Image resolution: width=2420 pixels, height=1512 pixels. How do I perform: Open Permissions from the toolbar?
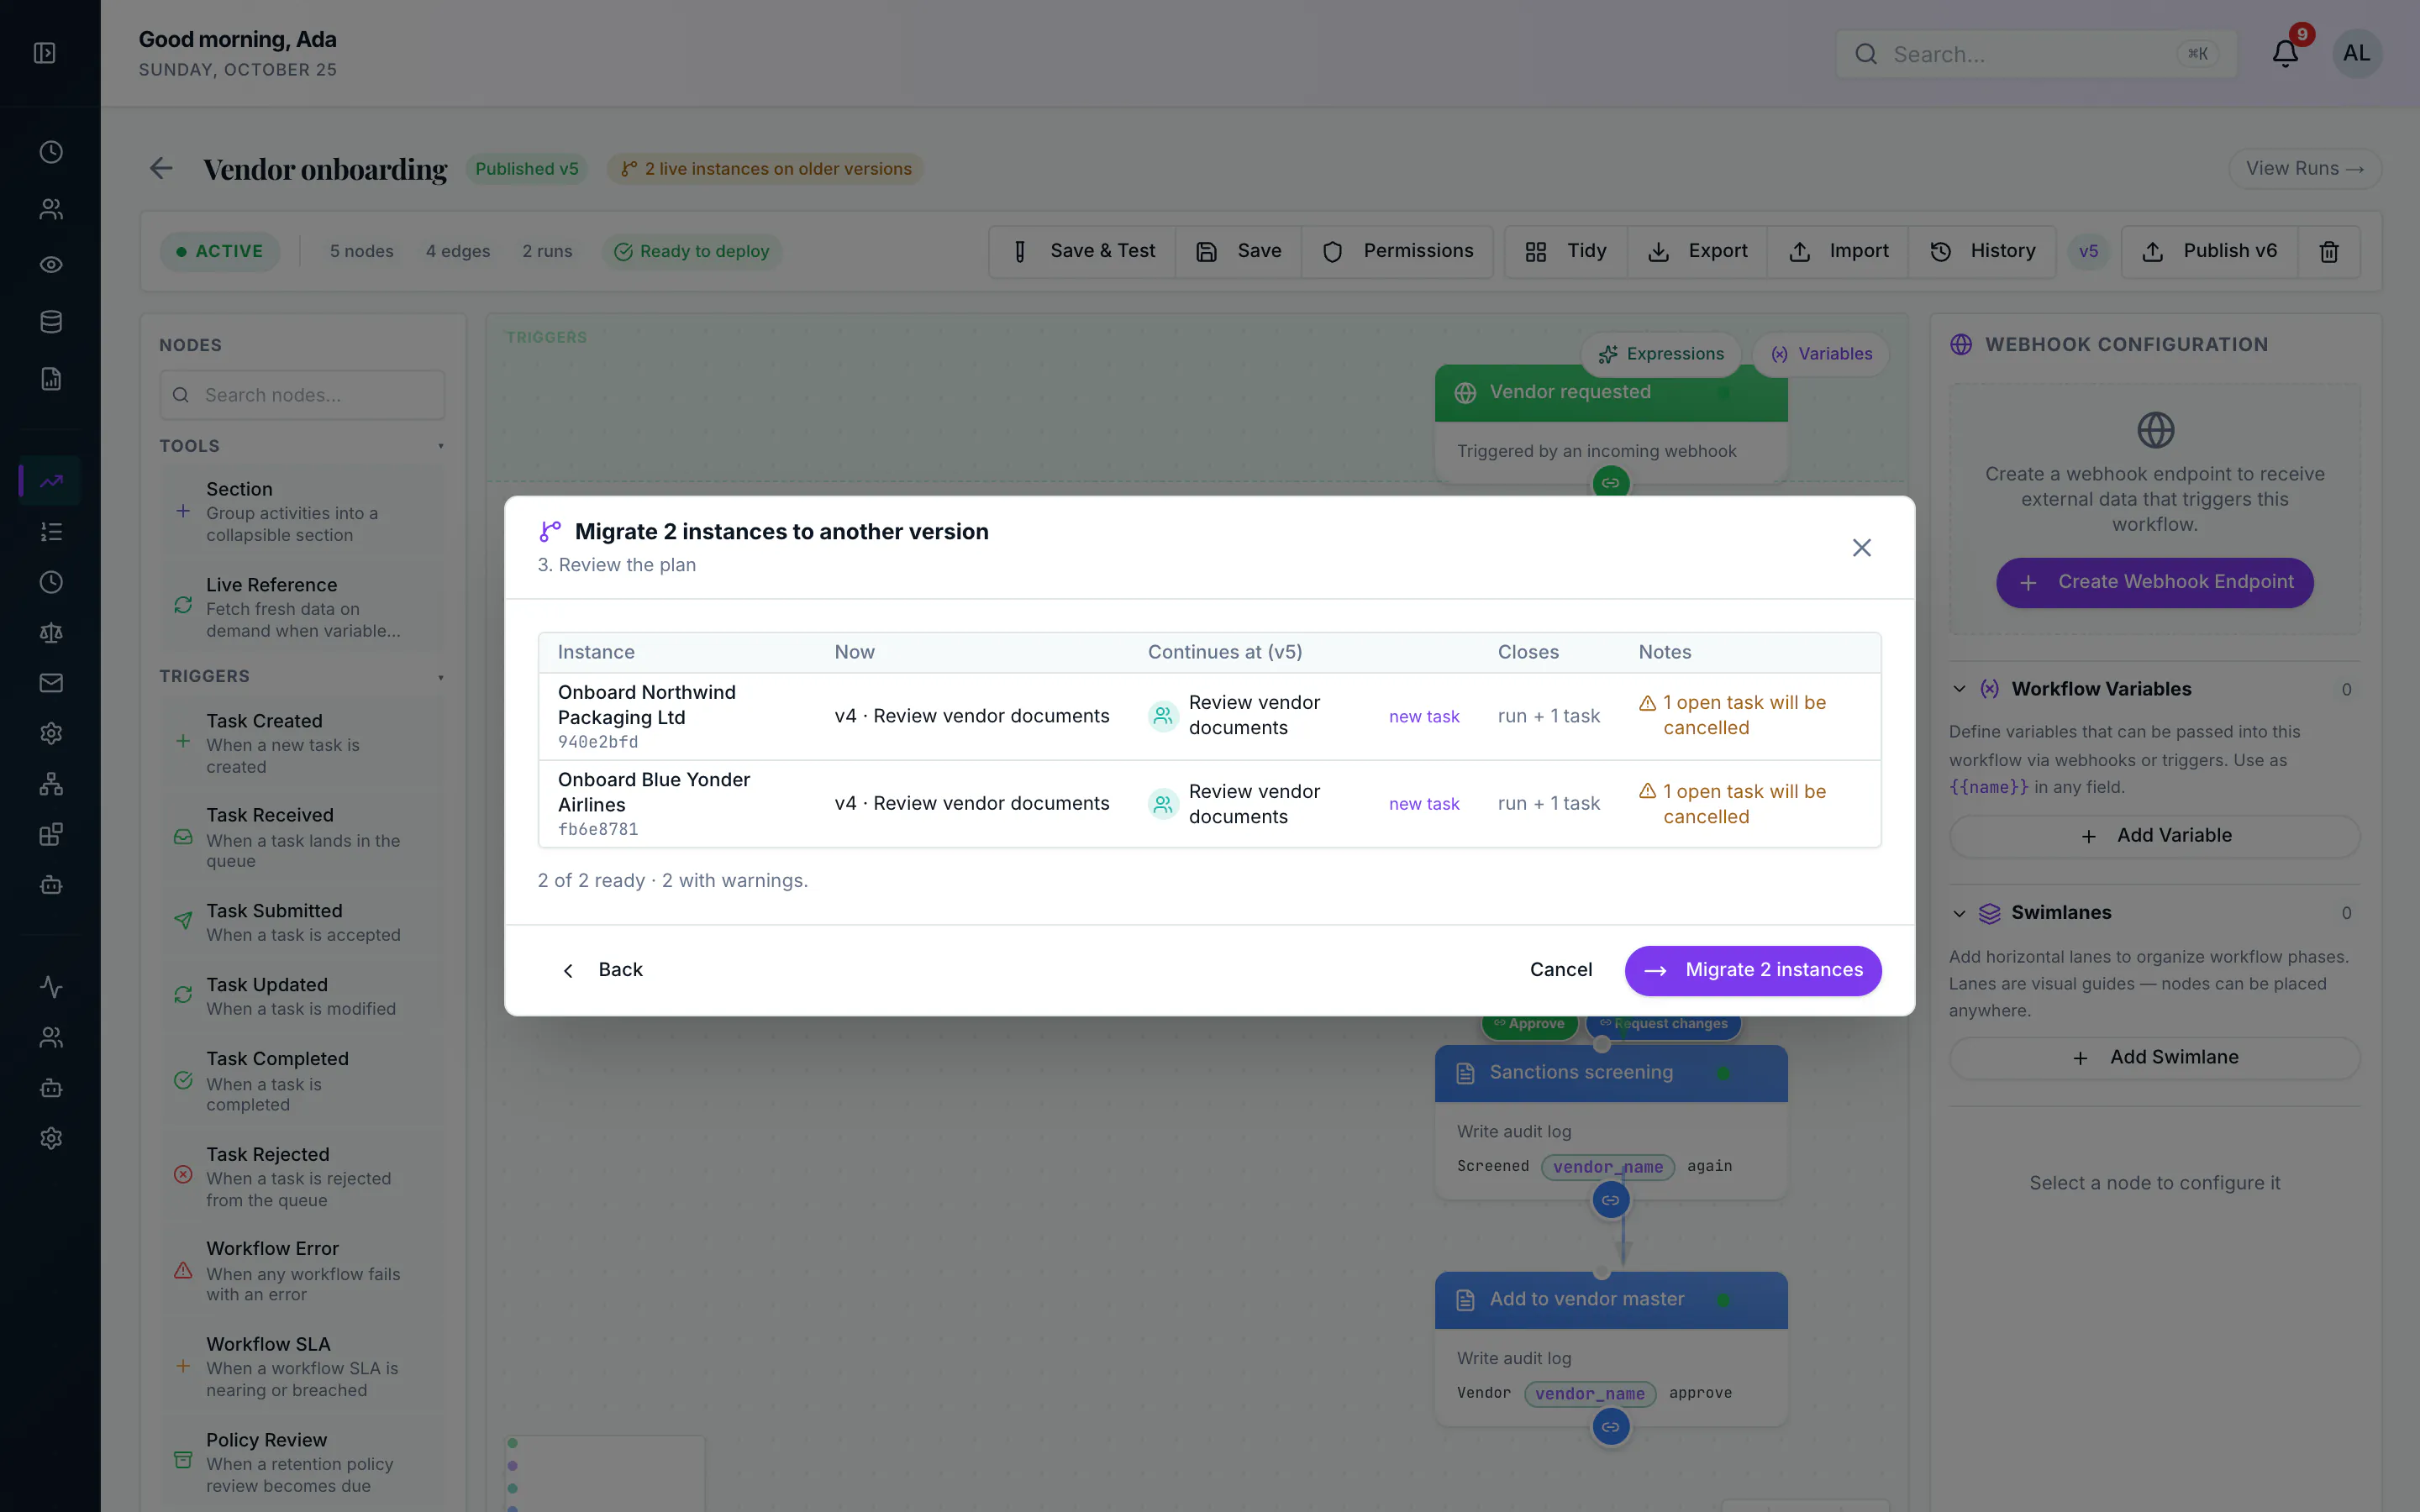click(x=1397, y=251)
